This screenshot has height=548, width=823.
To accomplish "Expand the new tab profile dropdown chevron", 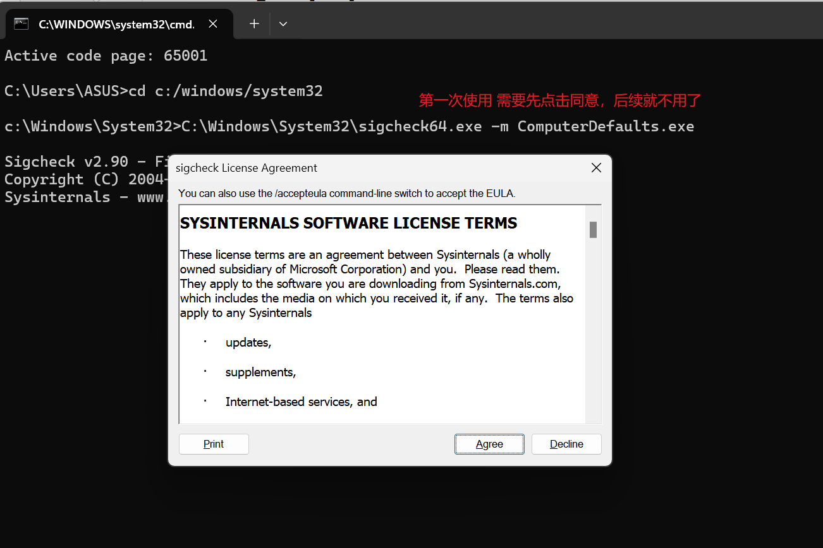I will point(283,24).
